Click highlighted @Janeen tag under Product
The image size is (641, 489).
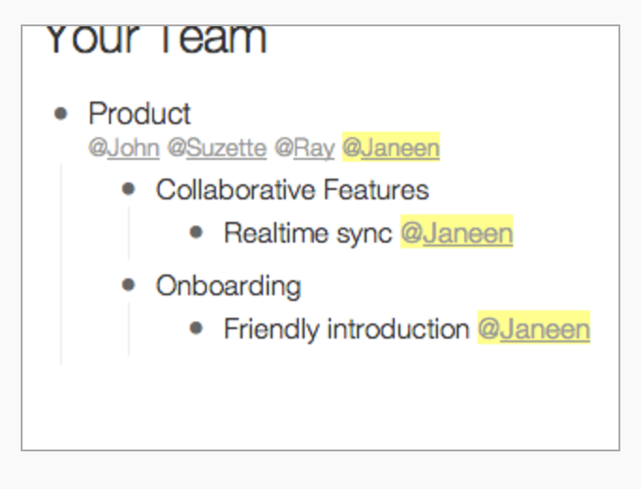[391, 148]
